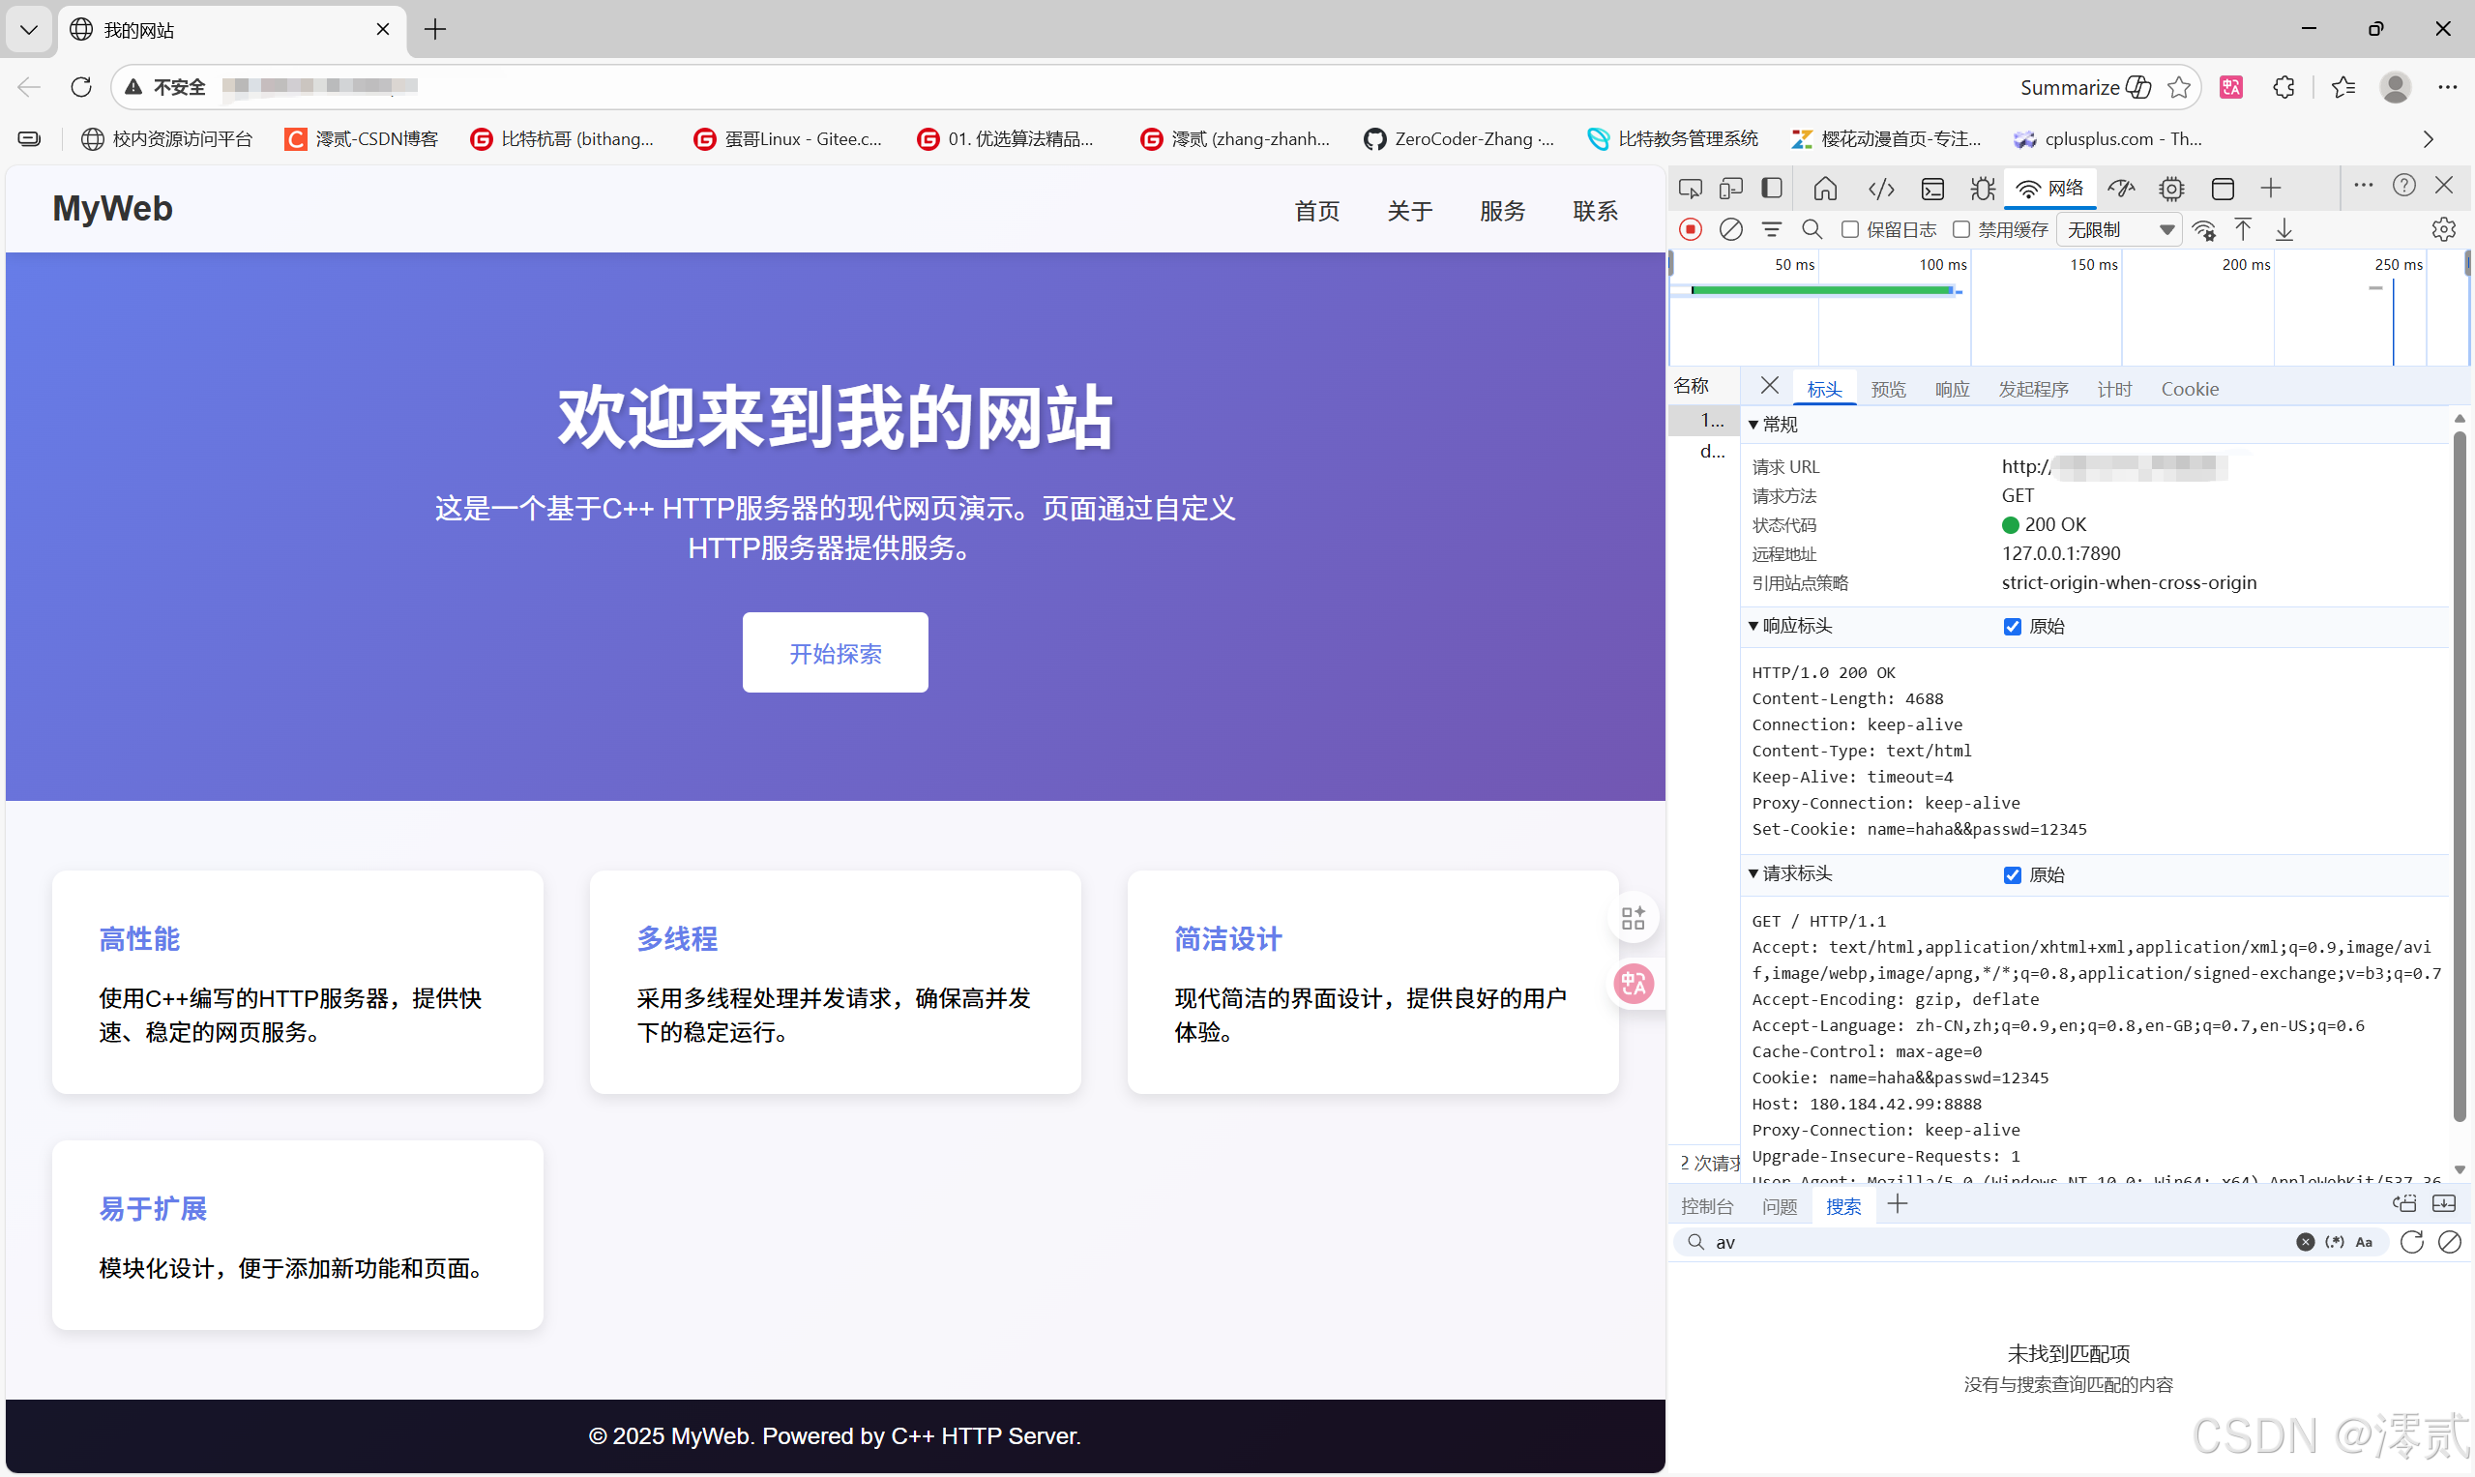
Task: Open DevTools Console panel icon
Action: [1931, 188]
